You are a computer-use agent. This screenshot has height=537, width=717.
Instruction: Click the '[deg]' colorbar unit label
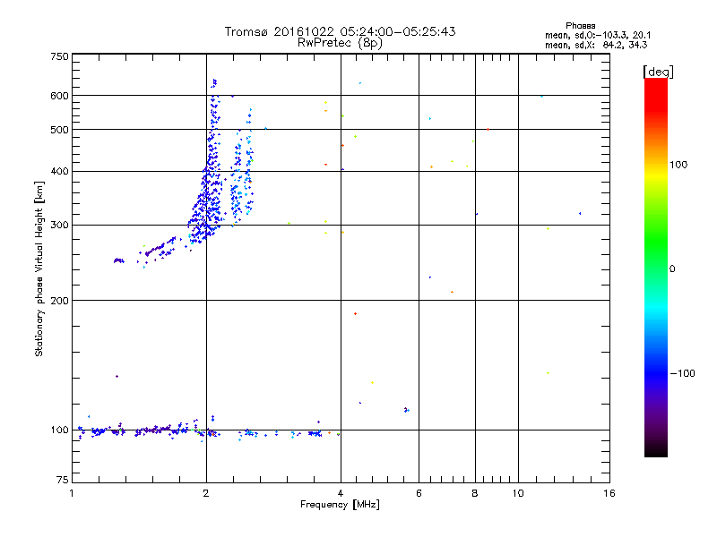[x=658, y=72]
